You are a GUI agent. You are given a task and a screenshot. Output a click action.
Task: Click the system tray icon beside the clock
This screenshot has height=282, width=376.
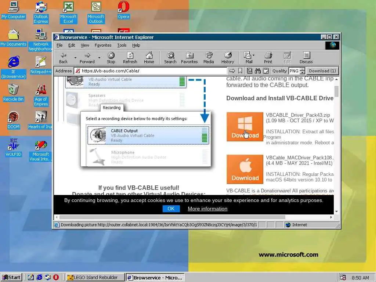[x=343, y=278]
